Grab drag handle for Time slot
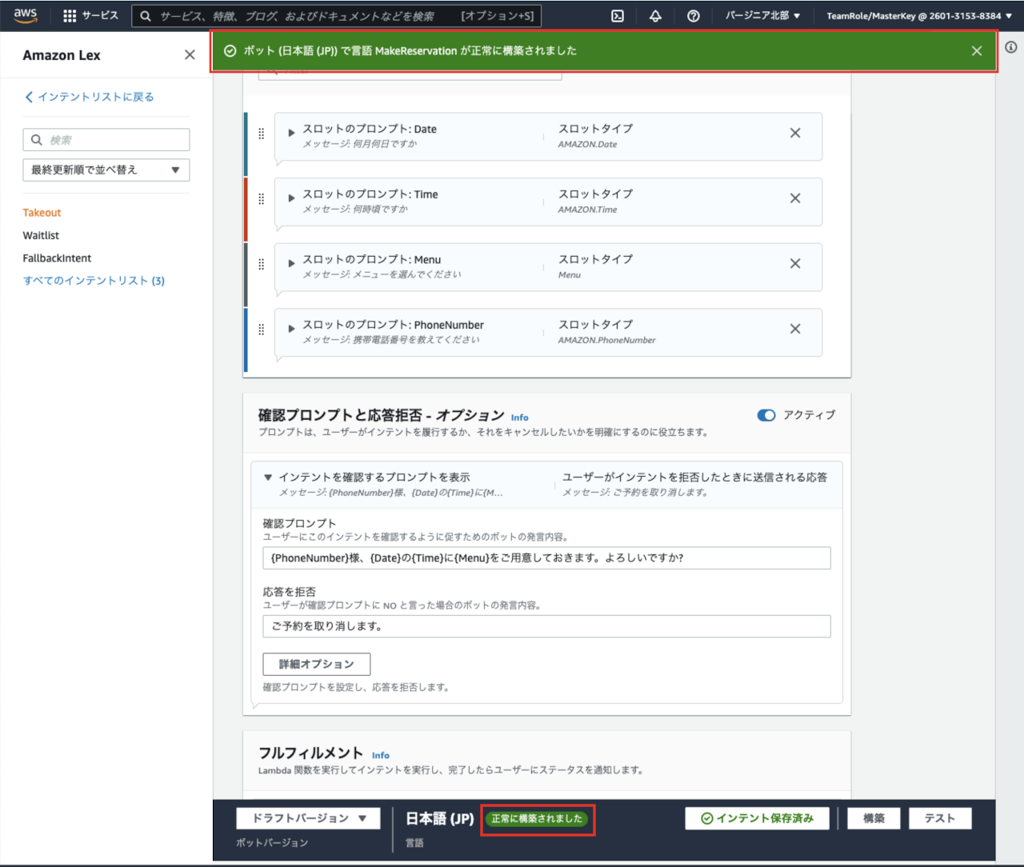Screen dimensions: 1024x867 point(261,199)
